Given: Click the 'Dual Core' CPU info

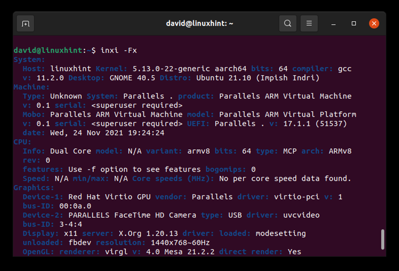Looking at the screenshot, I should click(x=70, y=151).
